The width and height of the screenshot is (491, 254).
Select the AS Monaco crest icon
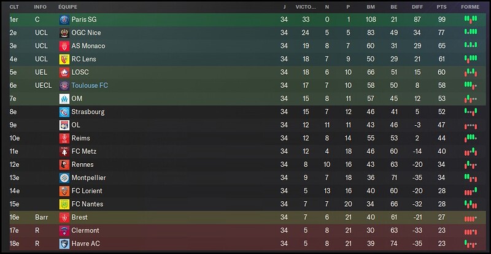tap(64, 46)
